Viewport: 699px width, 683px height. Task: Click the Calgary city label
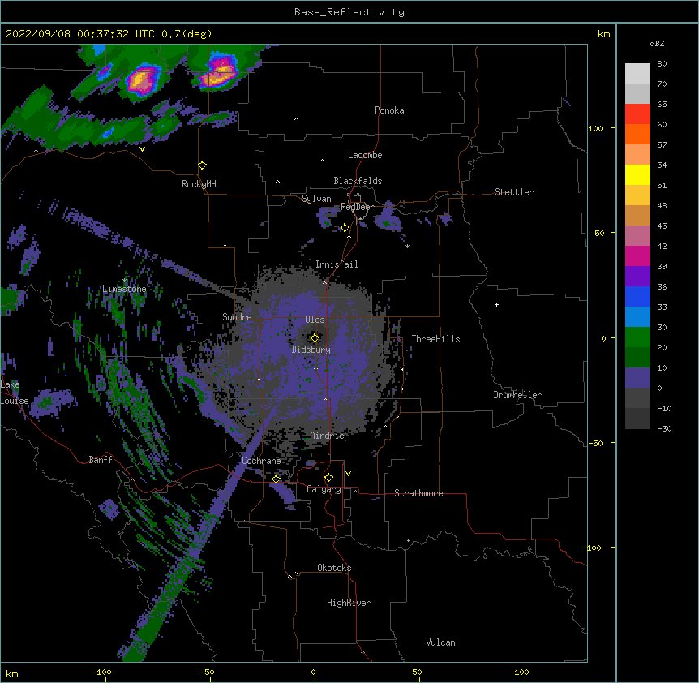coord(324,489)
